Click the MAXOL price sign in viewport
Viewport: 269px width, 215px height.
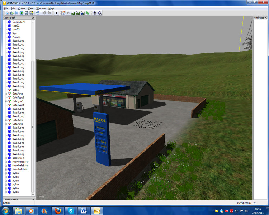102,139
